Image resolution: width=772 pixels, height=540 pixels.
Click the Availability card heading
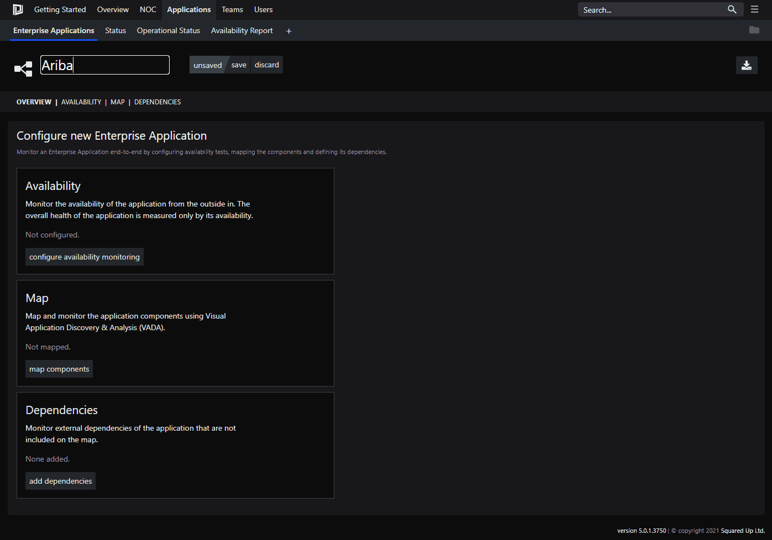pyautogui.click(x=53, y=186)
